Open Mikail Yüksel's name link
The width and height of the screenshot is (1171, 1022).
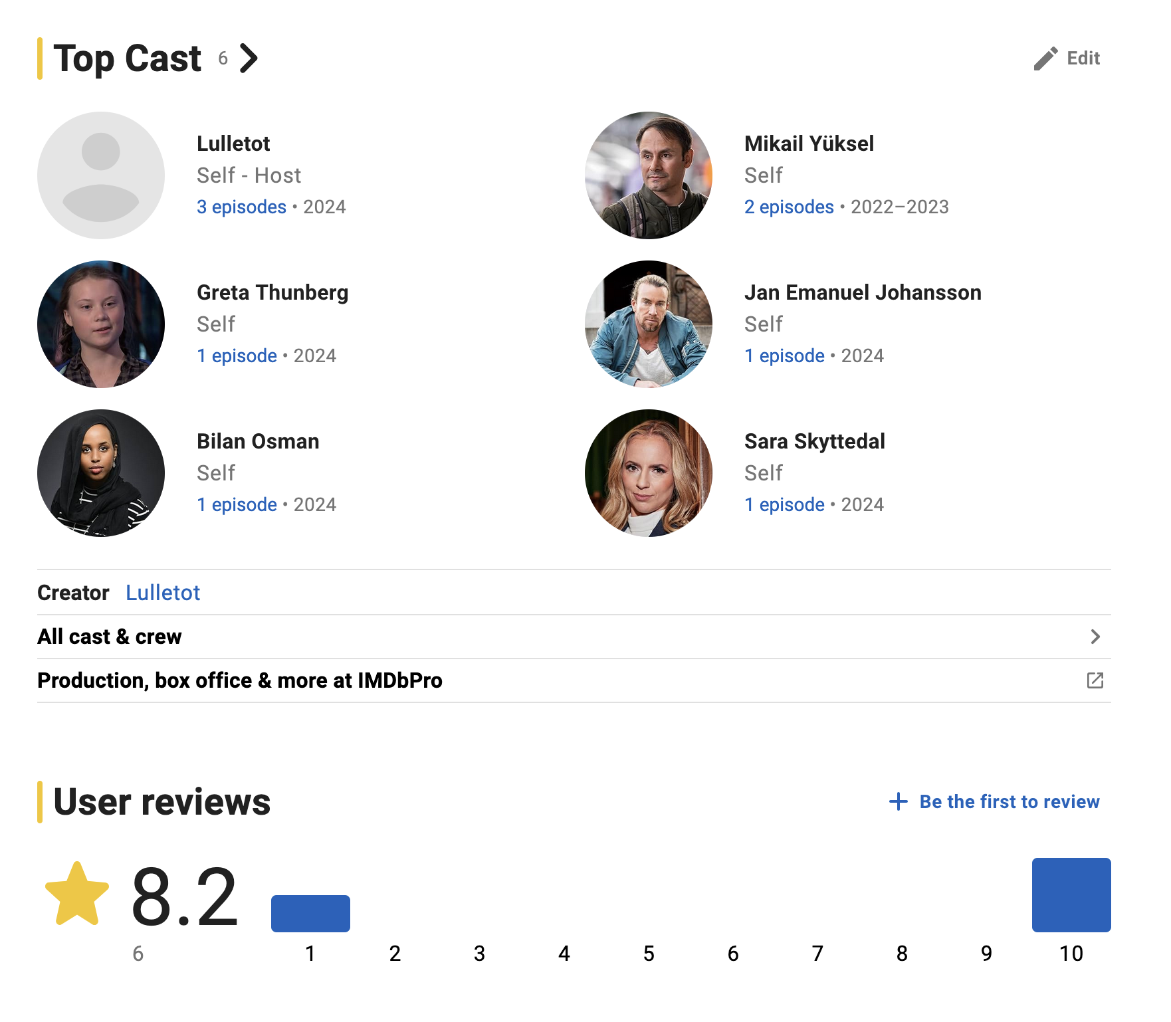click(809, 144)
